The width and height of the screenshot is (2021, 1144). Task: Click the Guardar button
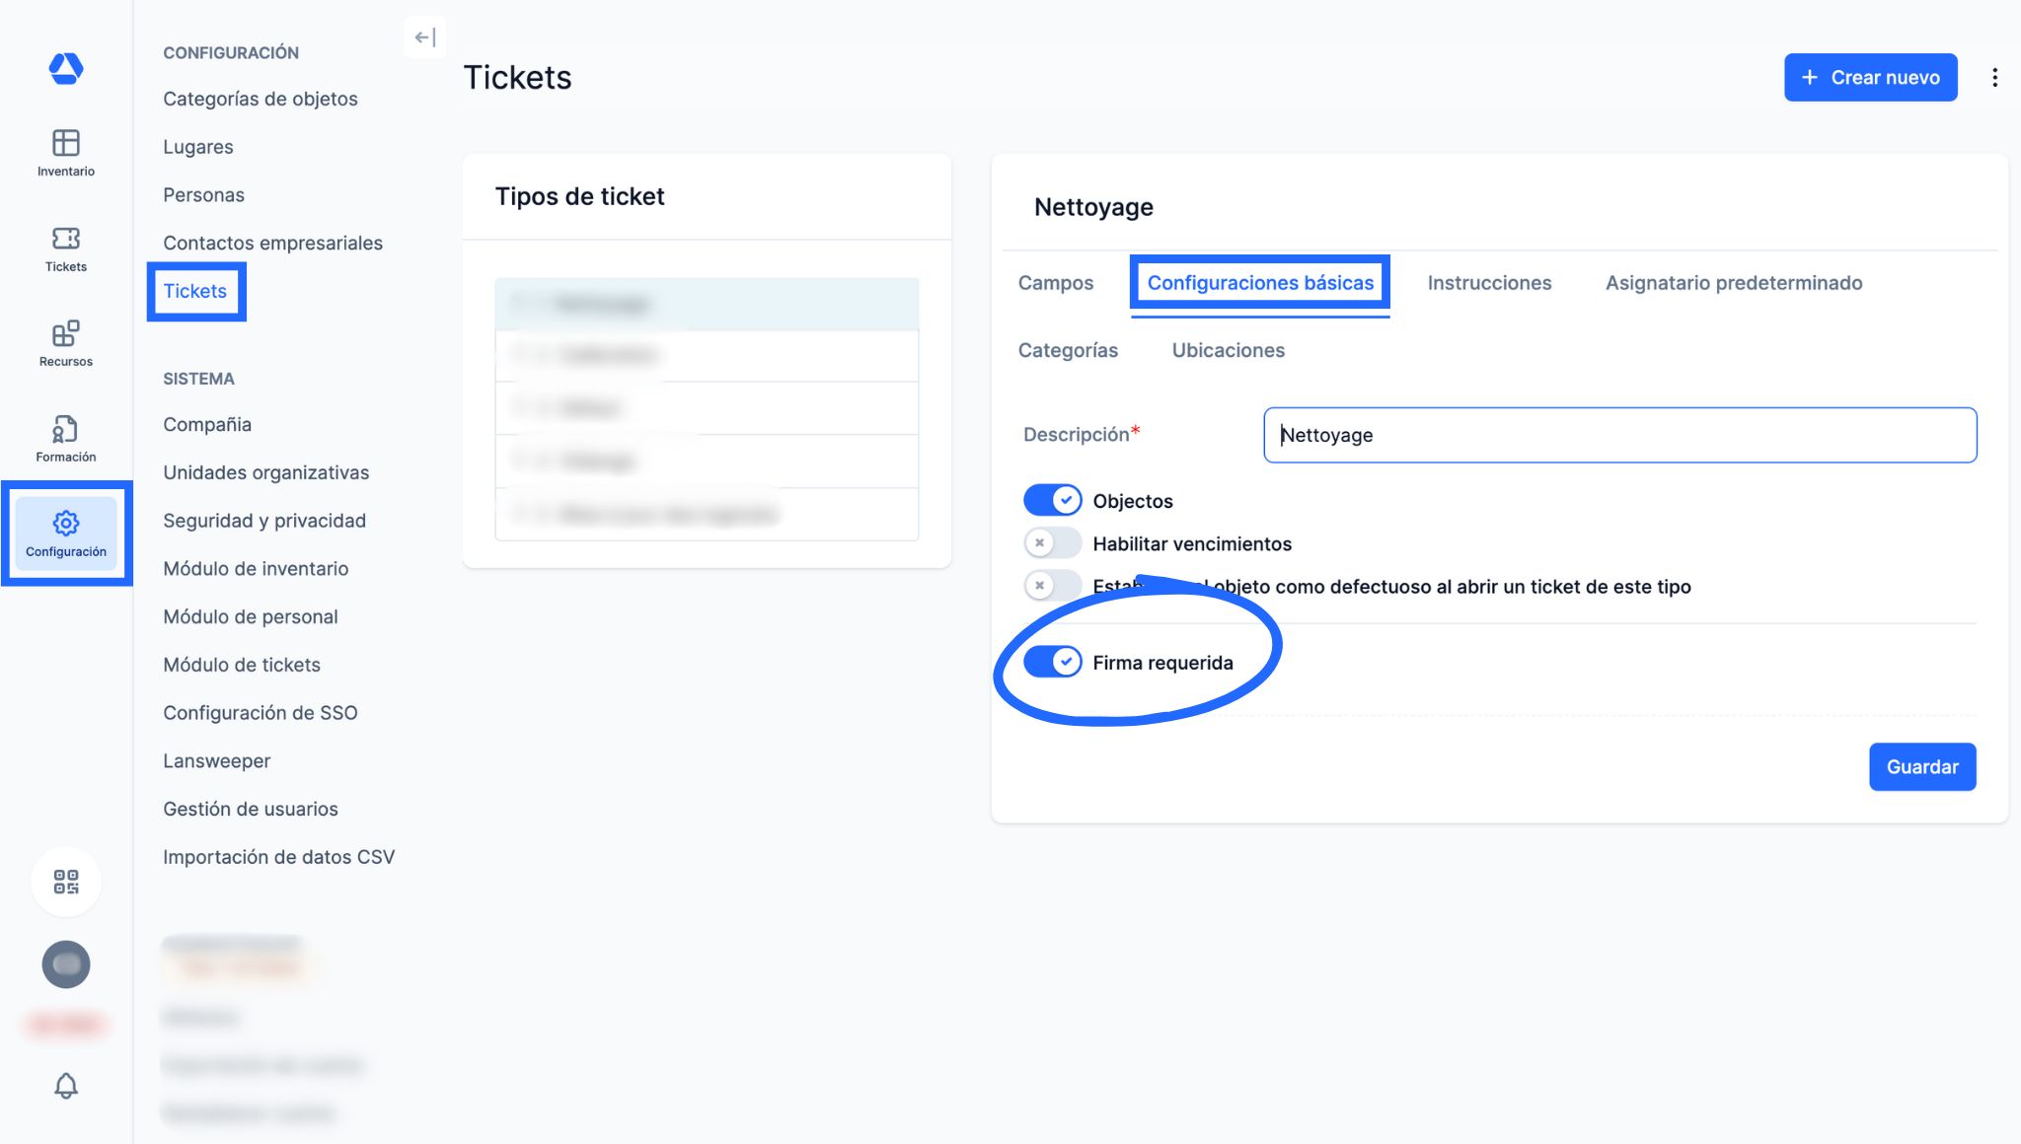click(1921, 767)
